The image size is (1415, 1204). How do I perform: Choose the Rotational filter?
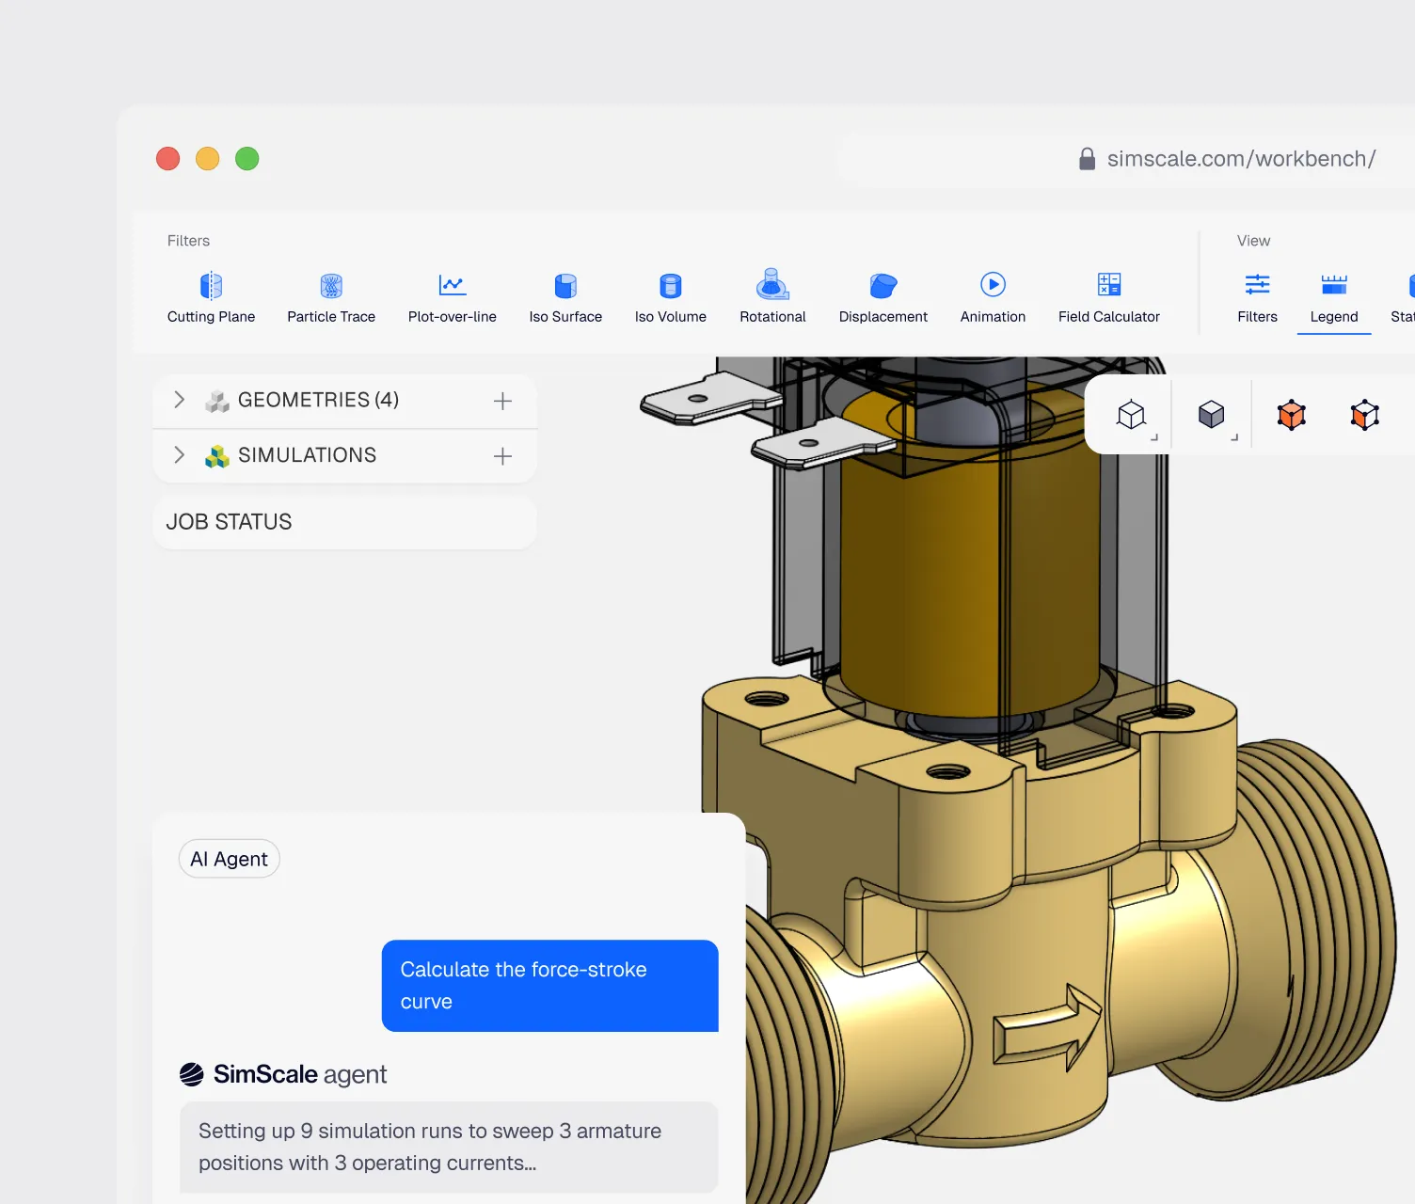click(772, 297)
